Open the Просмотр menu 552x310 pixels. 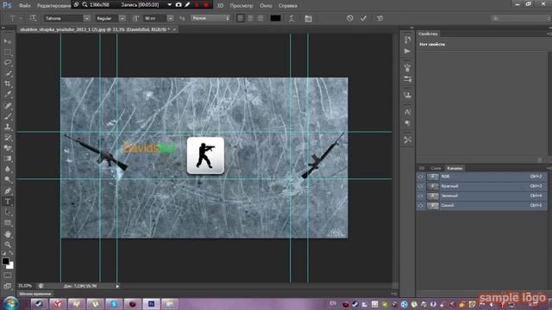pos(241,6)
